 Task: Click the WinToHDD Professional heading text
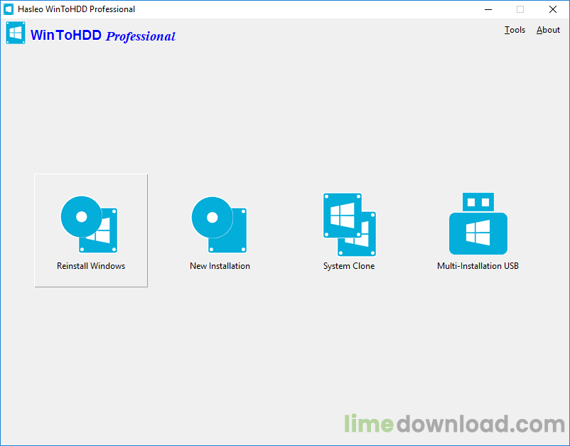coord(103,36)
